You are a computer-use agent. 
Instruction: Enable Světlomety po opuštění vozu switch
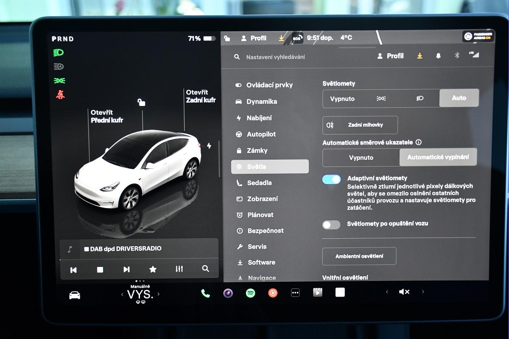[331, 225]
